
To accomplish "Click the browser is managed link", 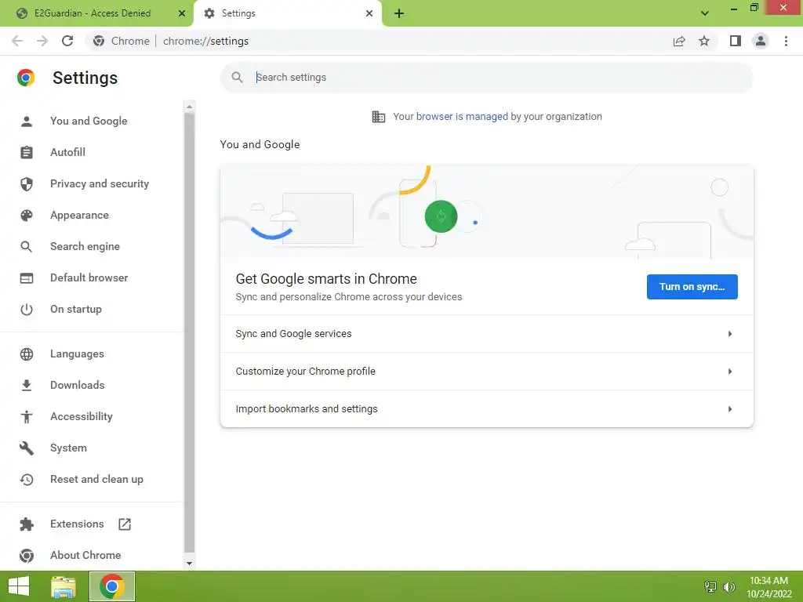I will point(462,116).
